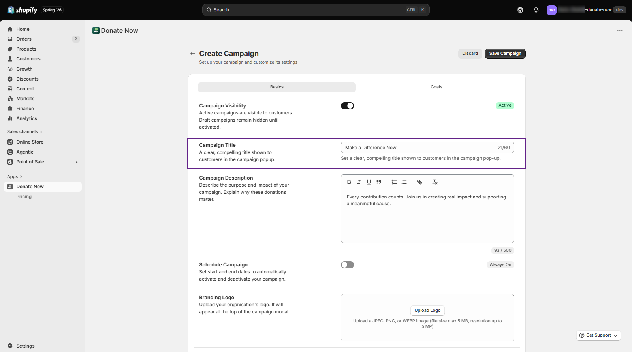Viewport: 632px width, 352px height.
Task: Click the pin dot next to Point of Sale
Action: (77, 162)
